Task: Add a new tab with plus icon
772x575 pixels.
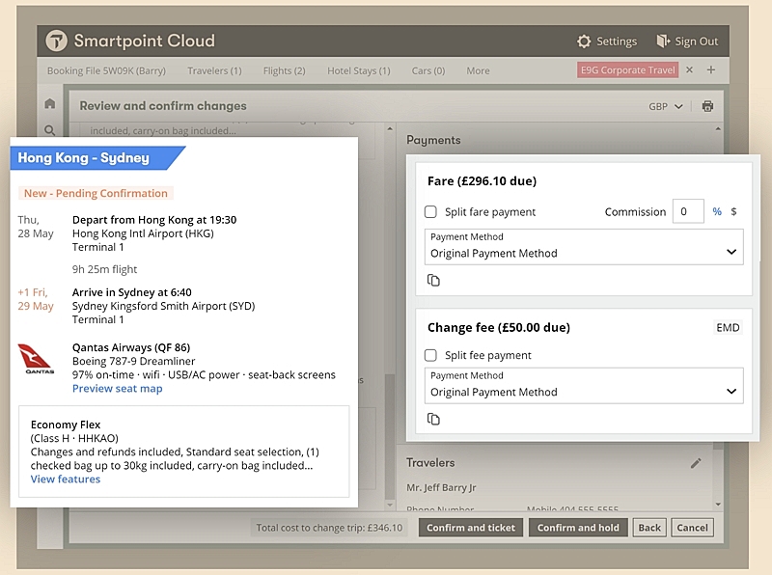Action: click(711, 69)
